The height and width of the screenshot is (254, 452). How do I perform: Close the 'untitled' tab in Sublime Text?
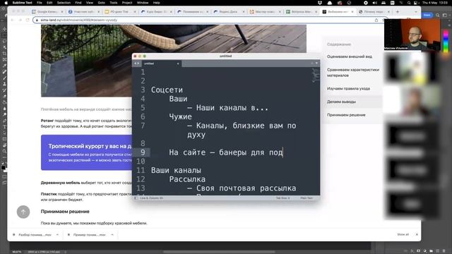coord(178,64)
